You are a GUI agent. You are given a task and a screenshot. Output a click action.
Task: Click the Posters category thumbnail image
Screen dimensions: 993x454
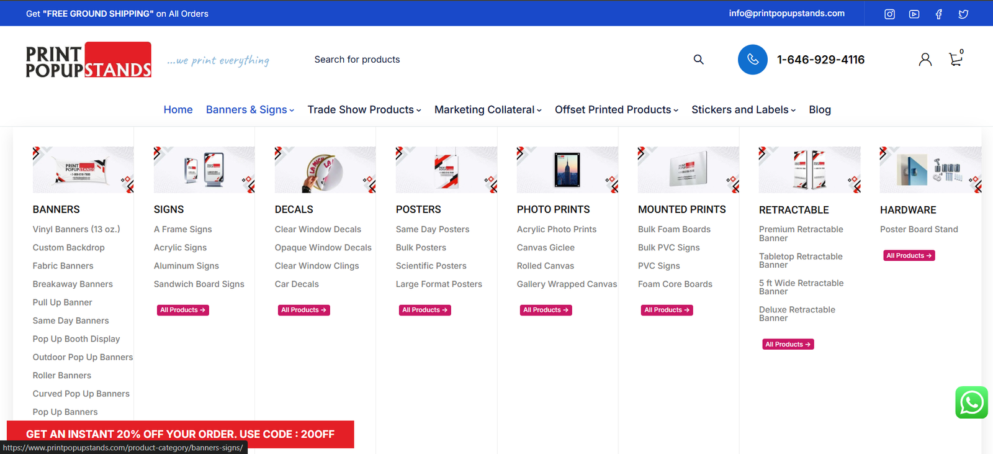(x=446, y=170)
